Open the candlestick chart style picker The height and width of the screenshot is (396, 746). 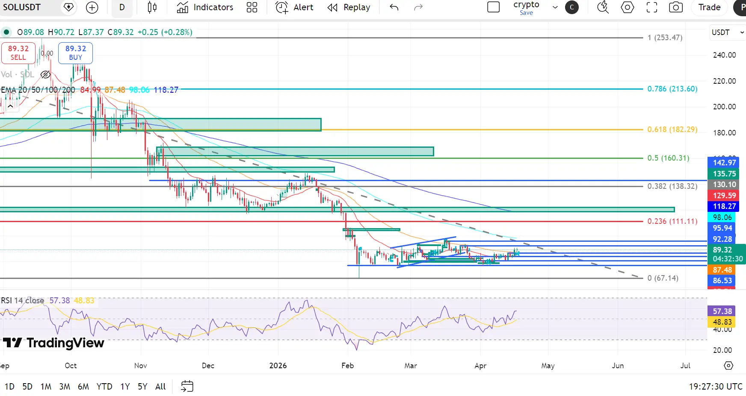152,7
